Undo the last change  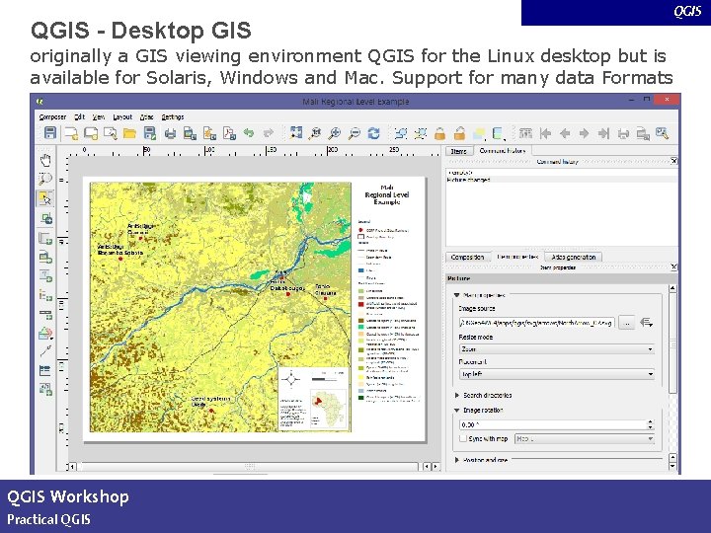click(249, 133)
